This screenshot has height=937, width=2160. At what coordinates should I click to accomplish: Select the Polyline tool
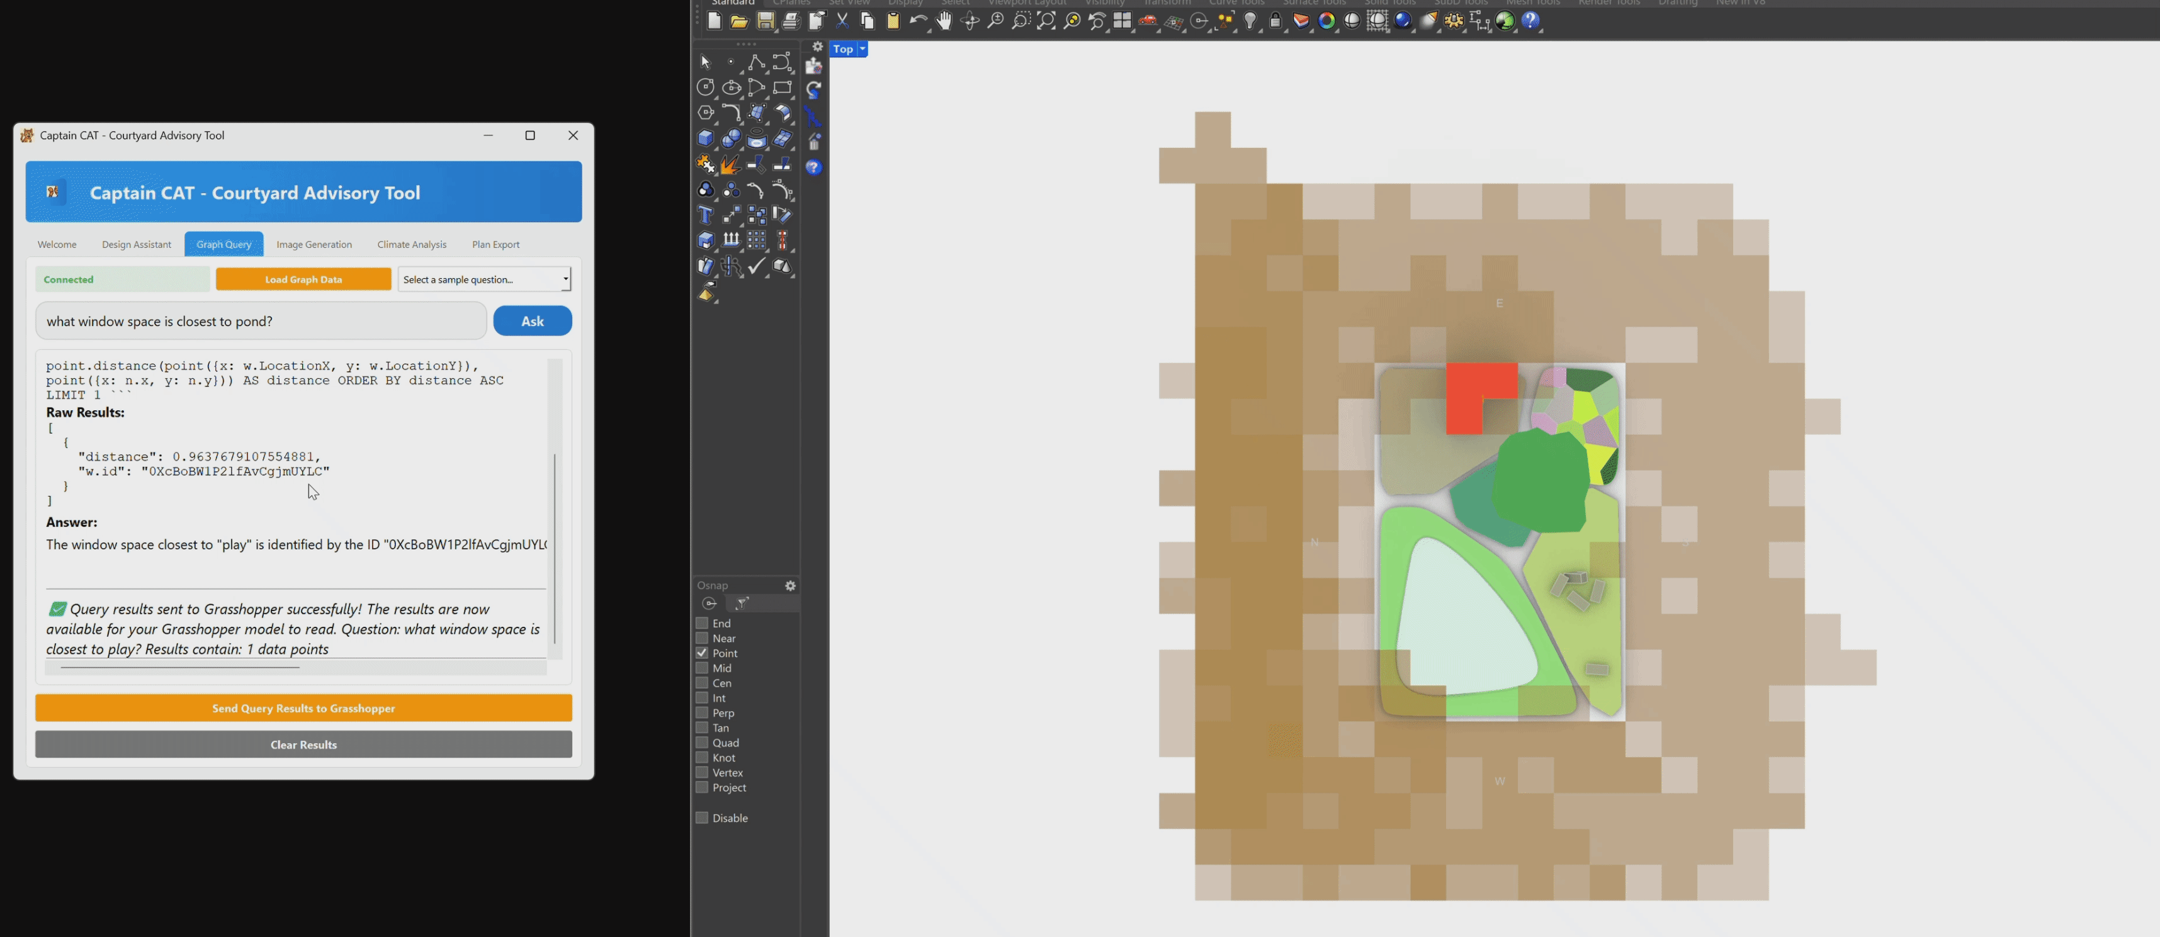(x=756, y=63)
